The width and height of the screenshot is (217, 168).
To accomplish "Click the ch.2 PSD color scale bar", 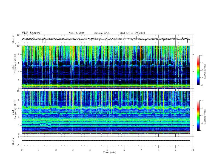I will (198, 116).
